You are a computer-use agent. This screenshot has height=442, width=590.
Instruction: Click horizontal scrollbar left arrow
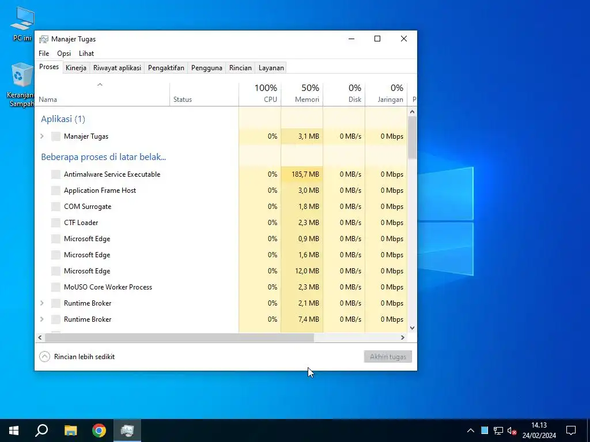(40, 337)
